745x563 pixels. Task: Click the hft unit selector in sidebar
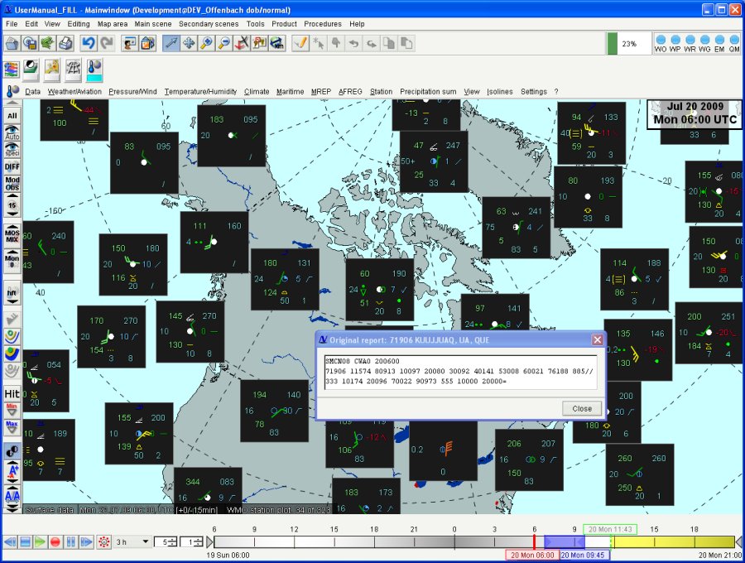12,293
